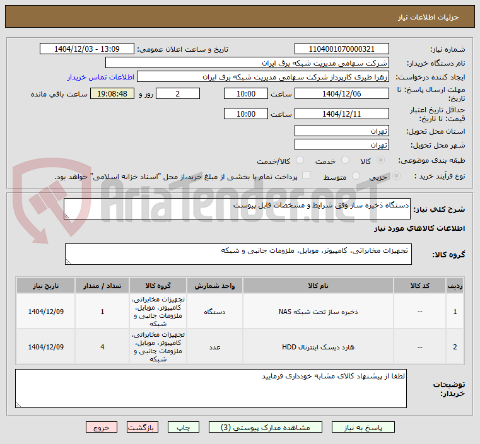Click the شماره نیاز field 1104001070000321

pyautogui.click(x=342, y=49)
